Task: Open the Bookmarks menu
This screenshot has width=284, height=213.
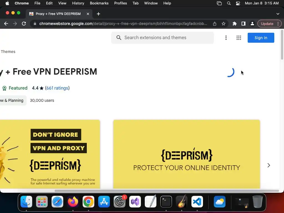Action: tap(99, 3)
